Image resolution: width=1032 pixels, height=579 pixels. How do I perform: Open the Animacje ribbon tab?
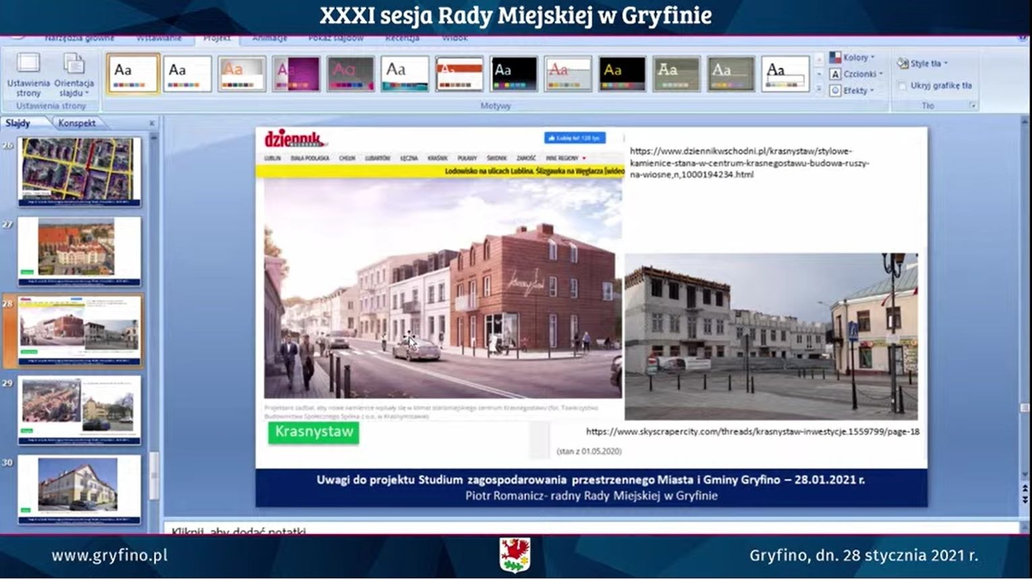269,38
